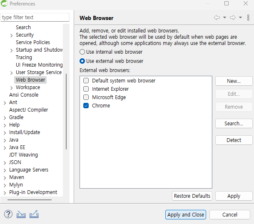
Task: Open the back history dropdown arrow
Action: (224, 17)
